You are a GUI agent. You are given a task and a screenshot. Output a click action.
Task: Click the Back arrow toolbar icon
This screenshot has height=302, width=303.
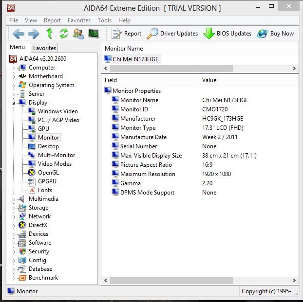(19, 34)
